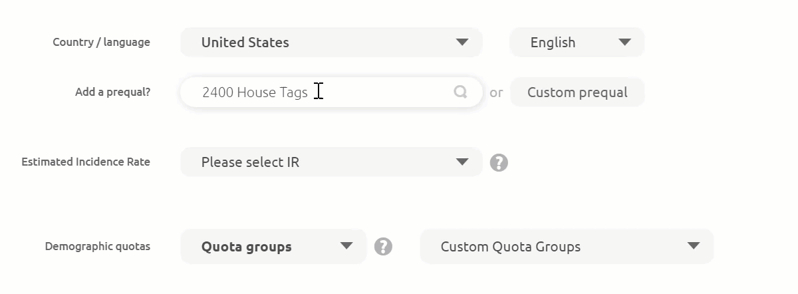This screenshot has width=798, height=294.
Task: Click the Custom prequal button
Action: click(577, 92)
